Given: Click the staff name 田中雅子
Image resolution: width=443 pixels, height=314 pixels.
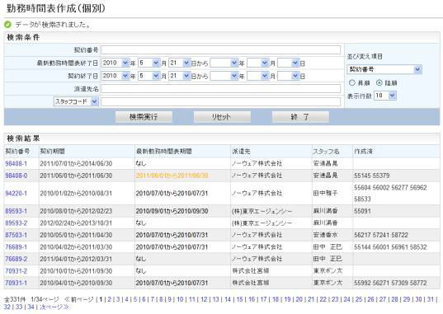Looking at the screenshot, I should click(325, 194).
